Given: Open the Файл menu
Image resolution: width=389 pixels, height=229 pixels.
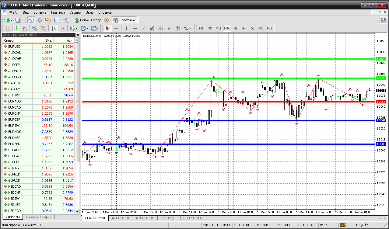Looking at the screenshot, I should [14, 12].
